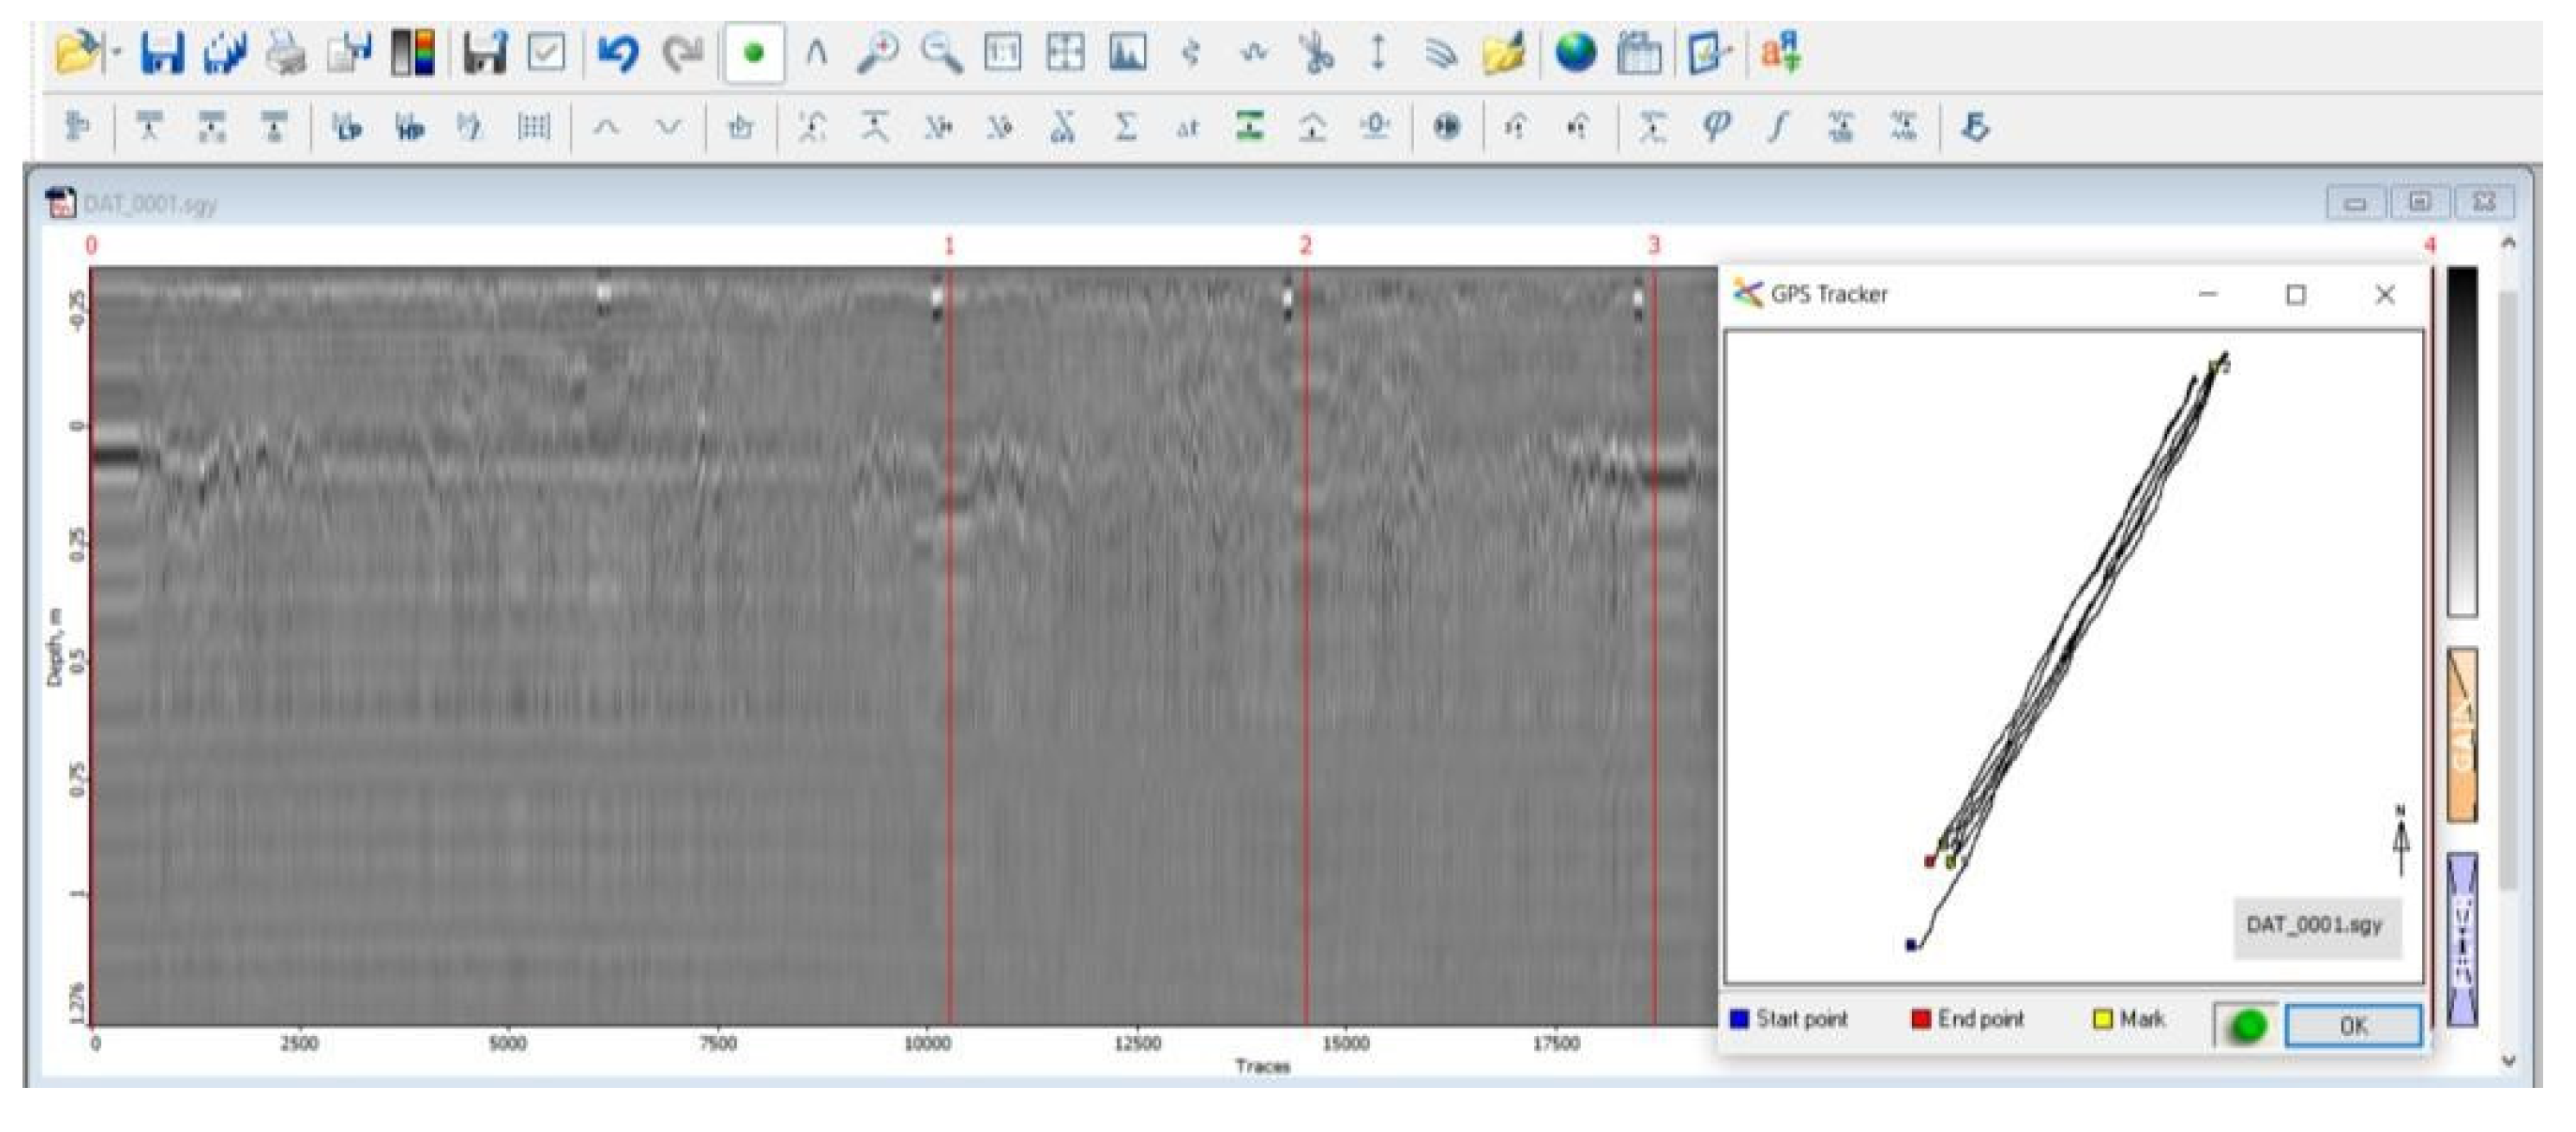Click the 1:1 scale icon
2576x1132 pixels.
point(1003,53)
